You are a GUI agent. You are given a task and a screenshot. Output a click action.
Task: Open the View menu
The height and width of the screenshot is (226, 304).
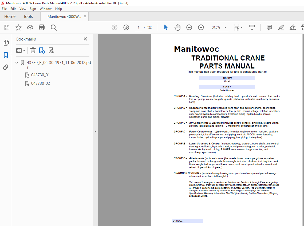coord(23,9)
